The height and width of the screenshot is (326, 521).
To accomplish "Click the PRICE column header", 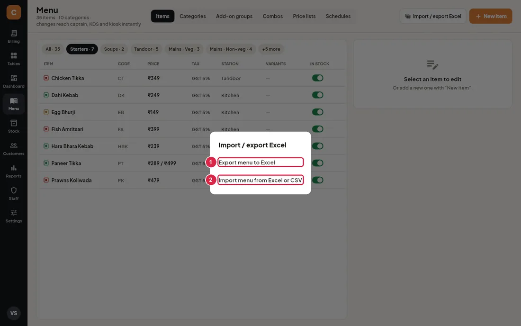I will [x=153, y=64].
